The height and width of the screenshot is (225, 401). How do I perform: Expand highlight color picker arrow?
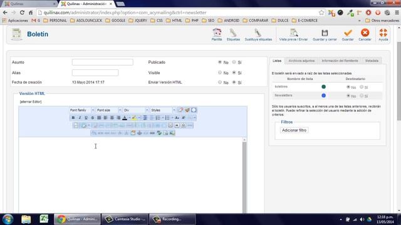click(x=139, y=117)
